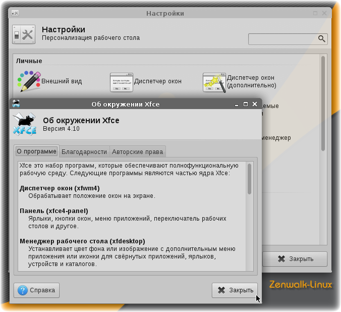Open Внешний вид appearance settings icon
This screenshot has width=341, height=312.
click(x=29, y=81)
